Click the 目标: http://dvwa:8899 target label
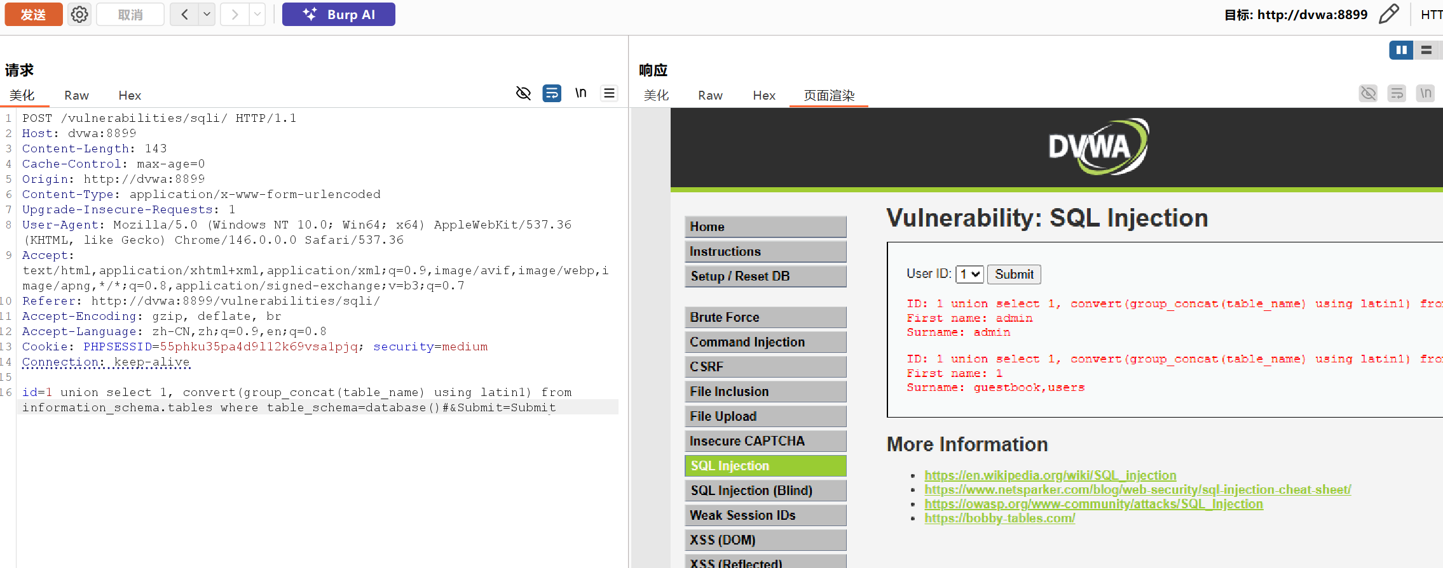1443x568 pixels. point(1296,15)
